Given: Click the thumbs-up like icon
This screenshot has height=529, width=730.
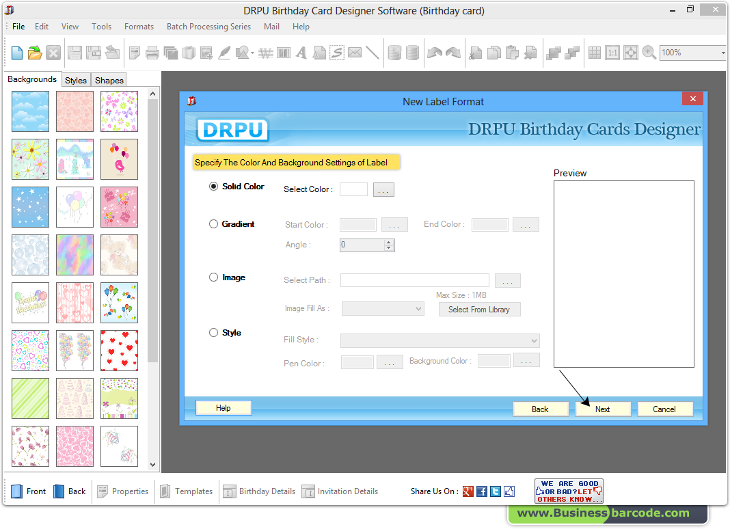Looking at the screenshot, I should (x=509, y=491).
